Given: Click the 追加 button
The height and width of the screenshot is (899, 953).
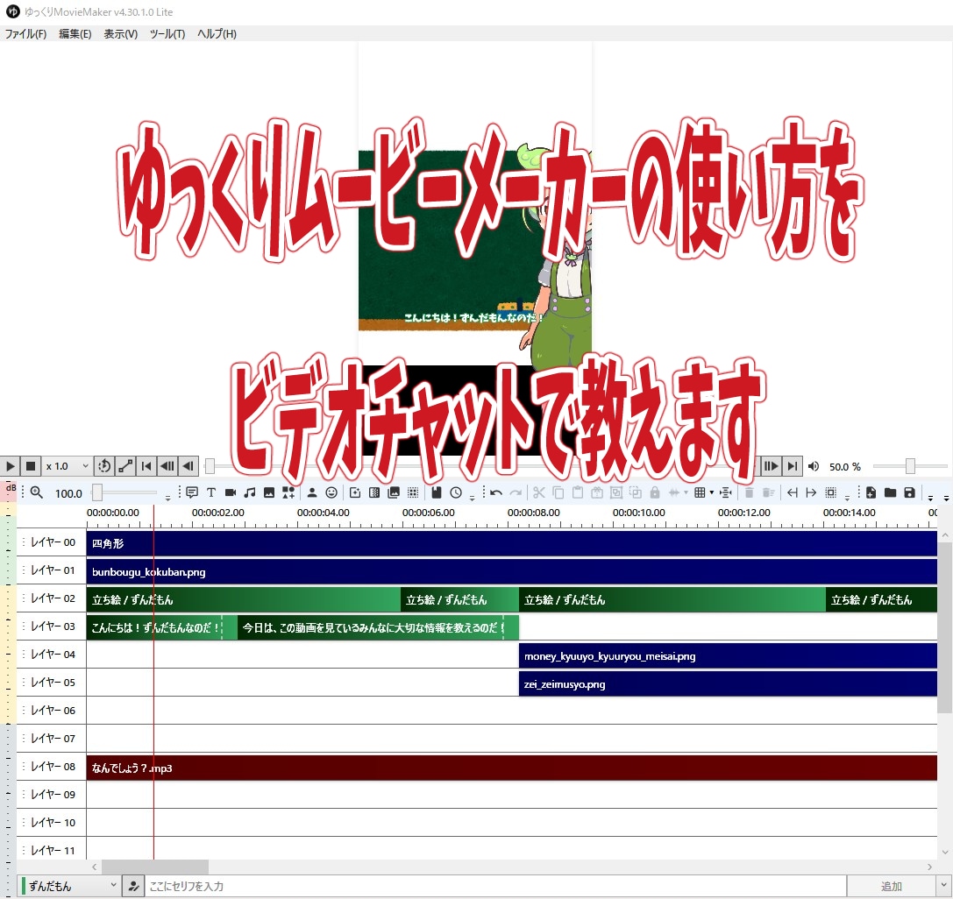Looking at the screenshot, I should pyautogui.click(x=891, y=886).
